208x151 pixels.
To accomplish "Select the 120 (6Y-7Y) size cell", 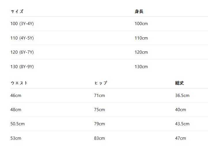I will (22, 52).
